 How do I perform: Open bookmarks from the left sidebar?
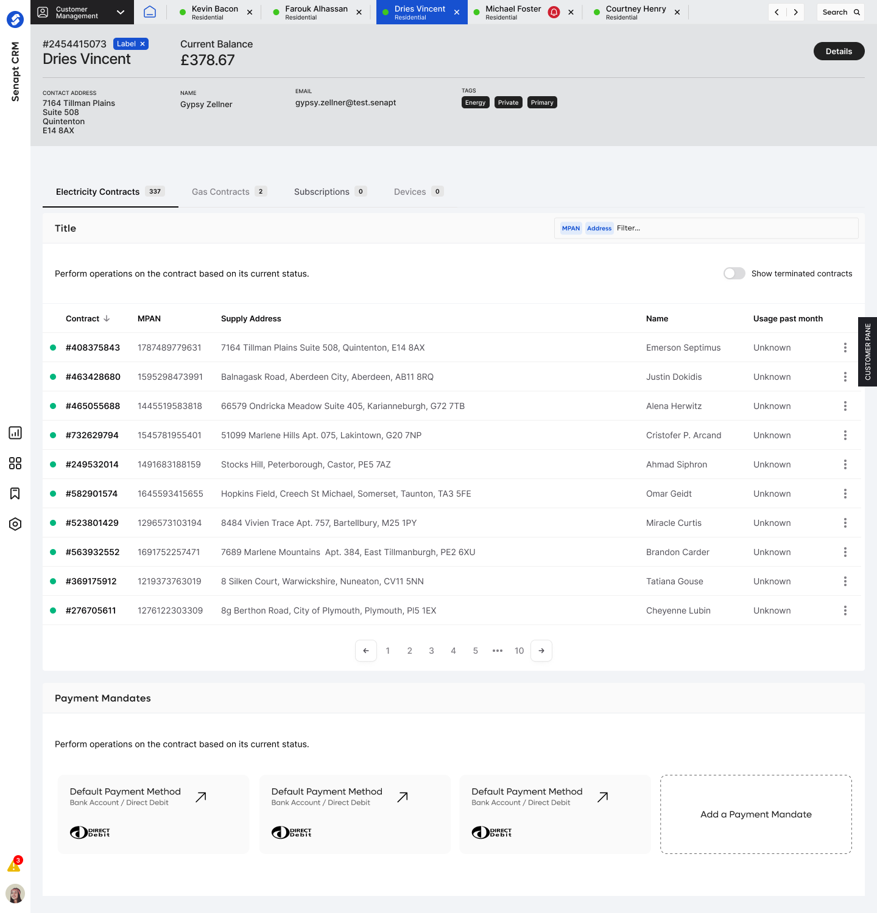(x=15, y=494)
